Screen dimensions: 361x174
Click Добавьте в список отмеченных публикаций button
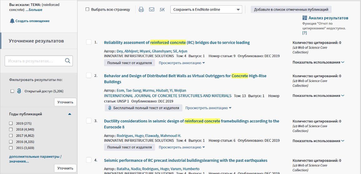291,9
